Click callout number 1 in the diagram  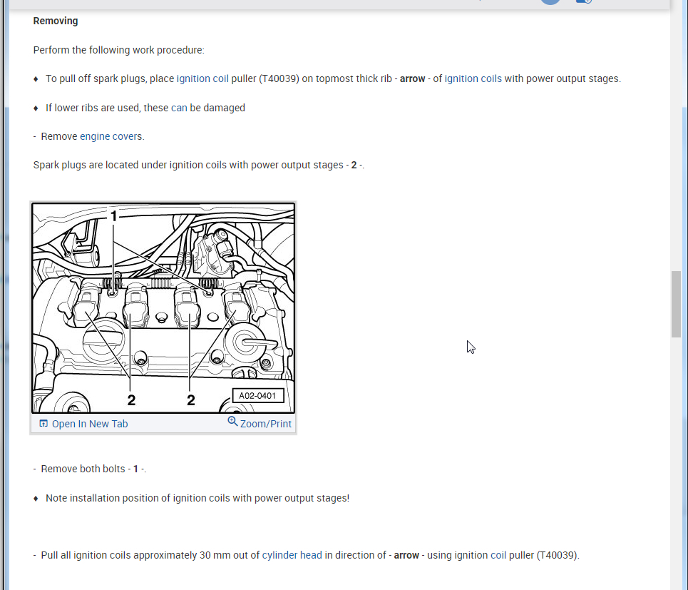click(113, 216)
